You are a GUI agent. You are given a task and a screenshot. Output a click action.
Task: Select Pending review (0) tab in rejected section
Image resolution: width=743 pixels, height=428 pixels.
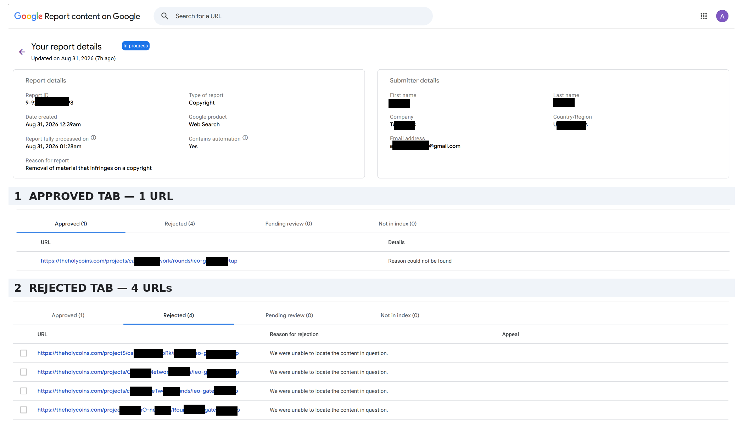pos(289,315)
